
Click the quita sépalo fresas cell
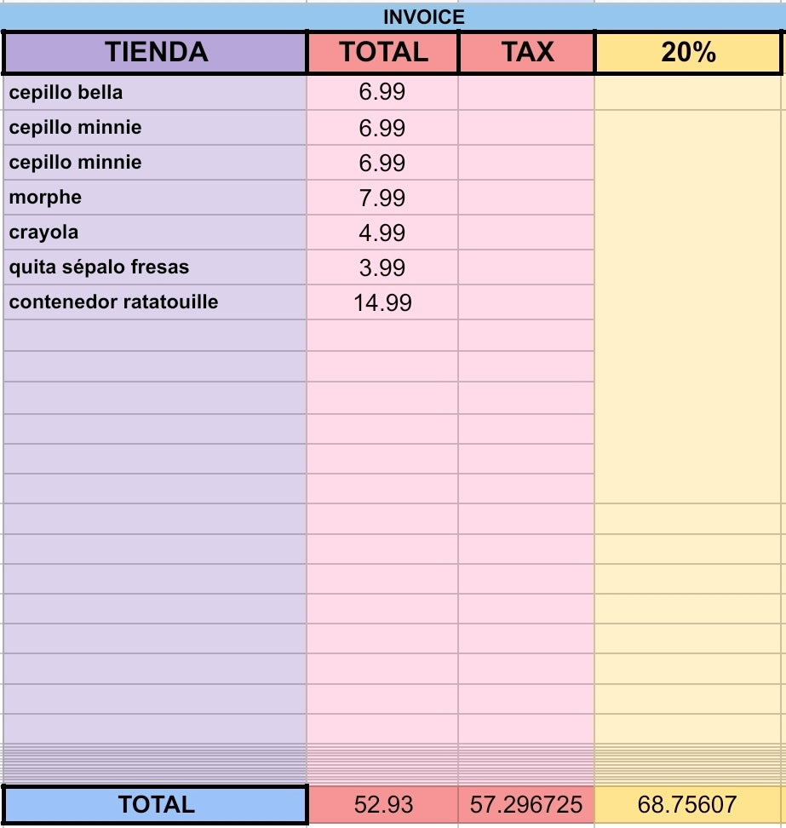tap(155, 267)
